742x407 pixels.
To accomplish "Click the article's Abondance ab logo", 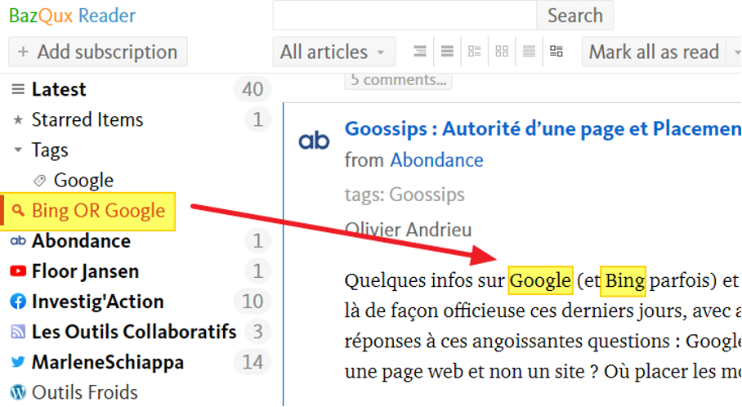I will [314, 141].
